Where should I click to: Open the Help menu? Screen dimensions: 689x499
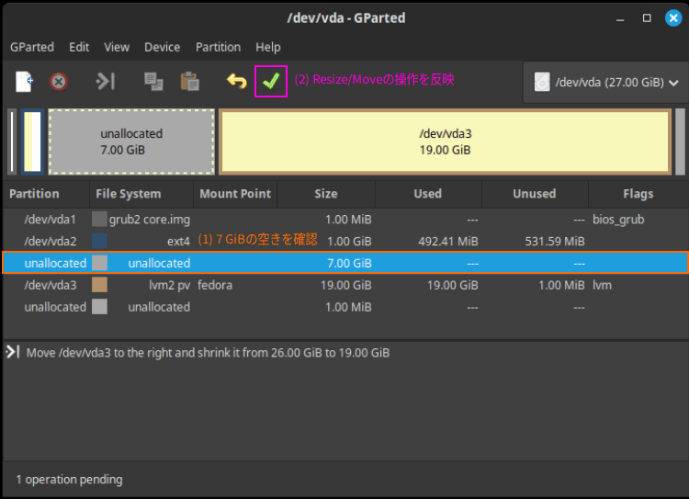point(268,47)
